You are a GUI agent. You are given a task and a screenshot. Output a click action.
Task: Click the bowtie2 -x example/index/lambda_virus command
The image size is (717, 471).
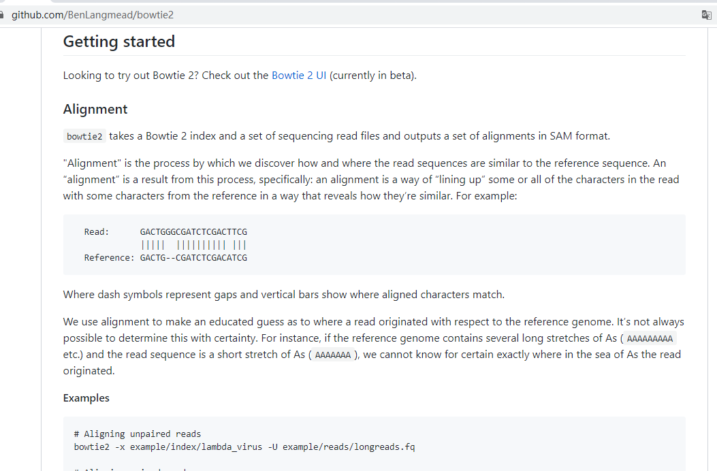coord(244,446)
